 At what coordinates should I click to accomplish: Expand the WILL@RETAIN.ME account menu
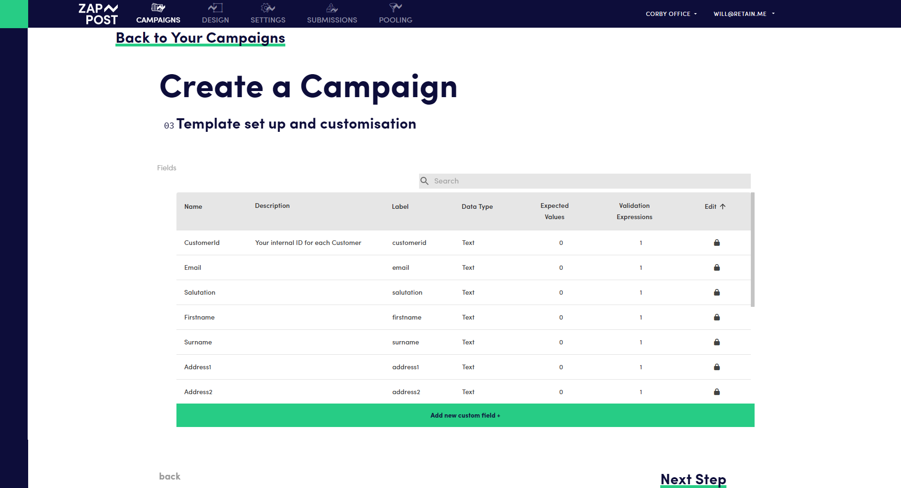pos(744,14)
